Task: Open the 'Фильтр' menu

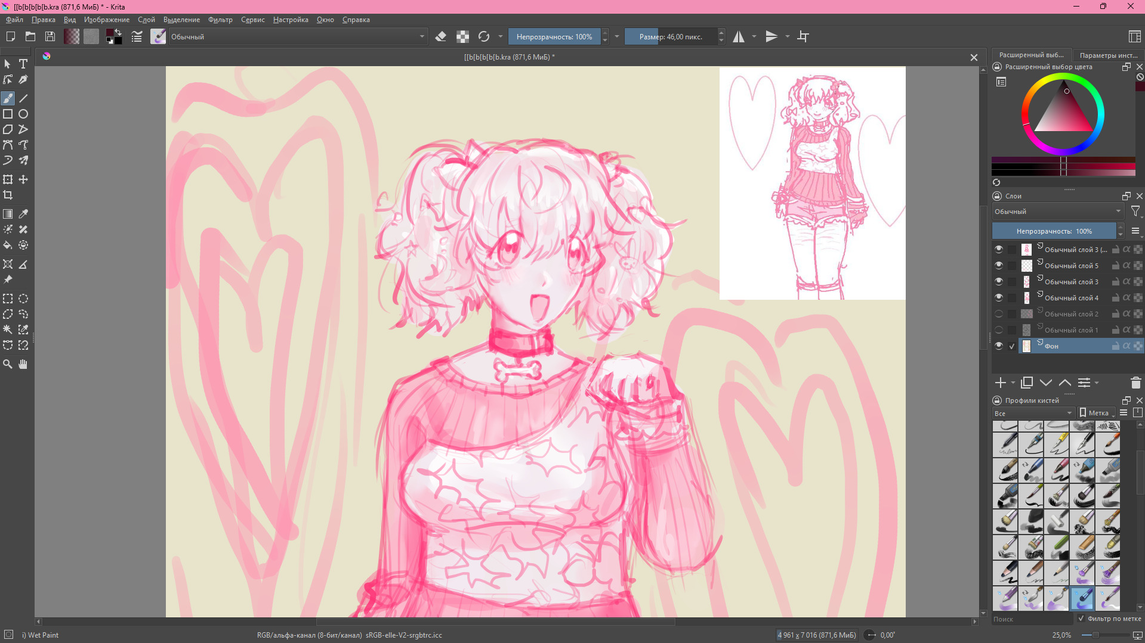Action: coord(220,20)
